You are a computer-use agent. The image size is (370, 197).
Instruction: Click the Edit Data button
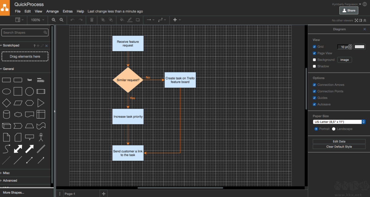click(x=339, y=142)
